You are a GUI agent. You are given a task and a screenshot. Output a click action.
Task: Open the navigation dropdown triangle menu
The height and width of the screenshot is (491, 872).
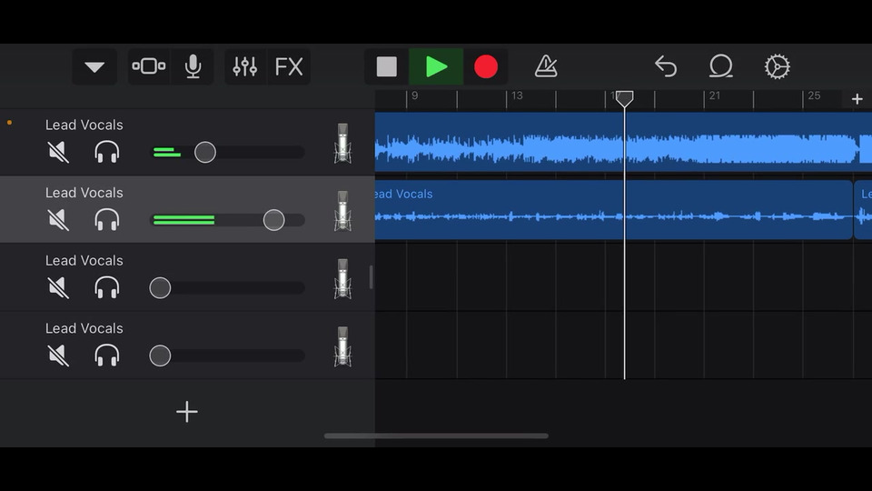[94, 66]
